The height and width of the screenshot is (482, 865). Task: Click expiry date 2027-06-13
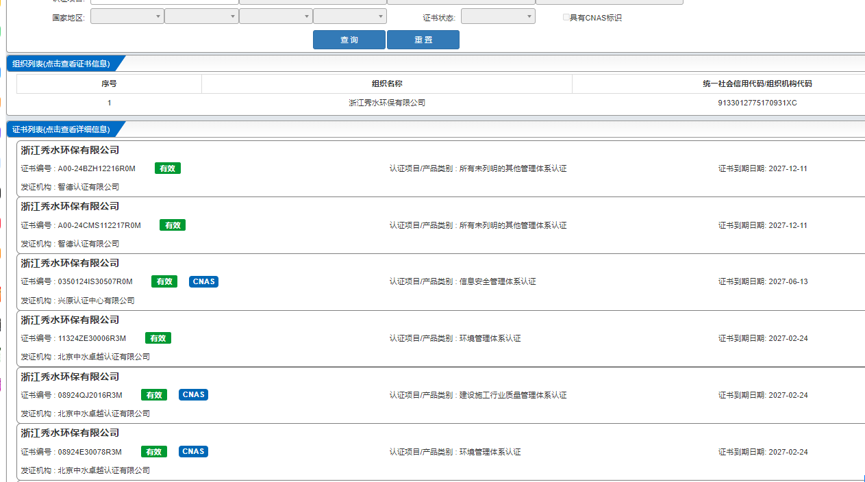pos(788,282)
